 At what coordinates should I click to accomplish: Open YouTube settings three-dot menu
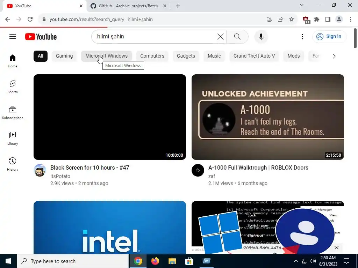pos(302,36)
